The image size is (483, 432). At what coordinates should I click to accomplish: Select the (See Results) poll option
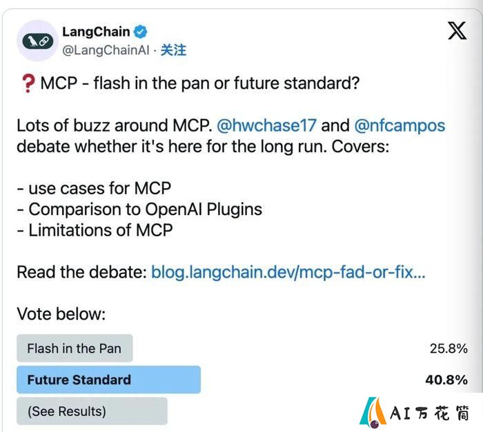tap(92, 411)
